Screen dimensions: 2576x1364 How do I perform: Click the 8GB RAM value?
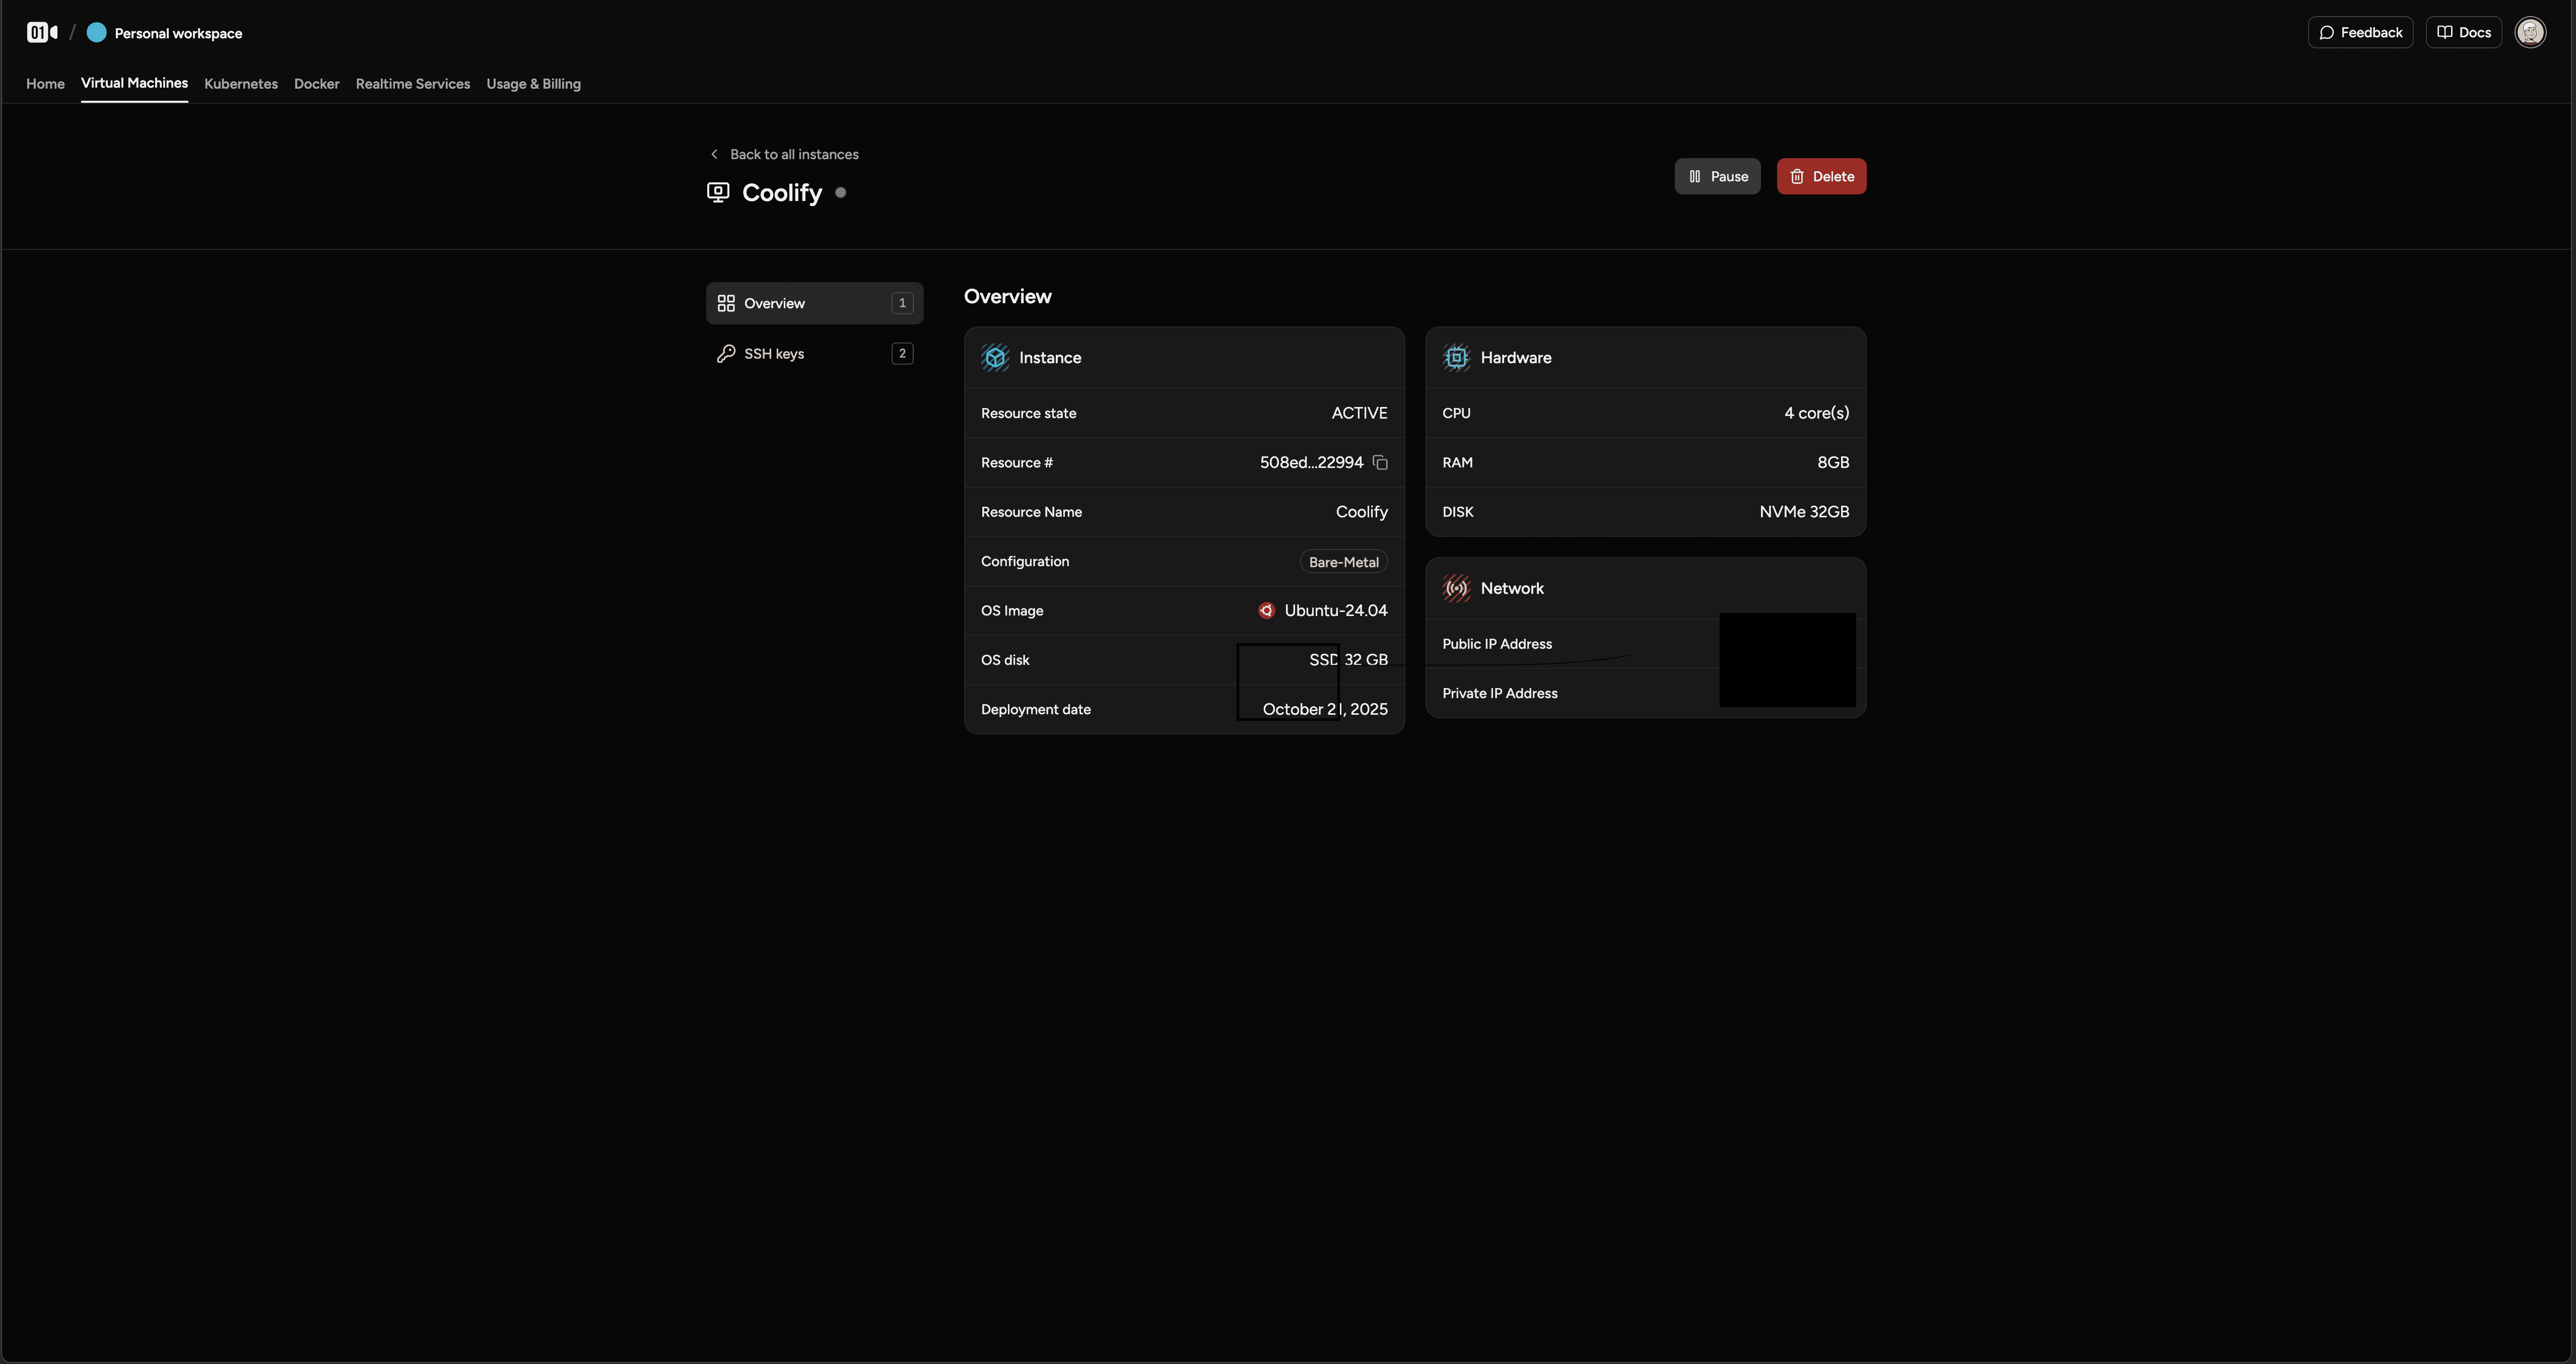pyautogui.click(x=1833, y=463)
